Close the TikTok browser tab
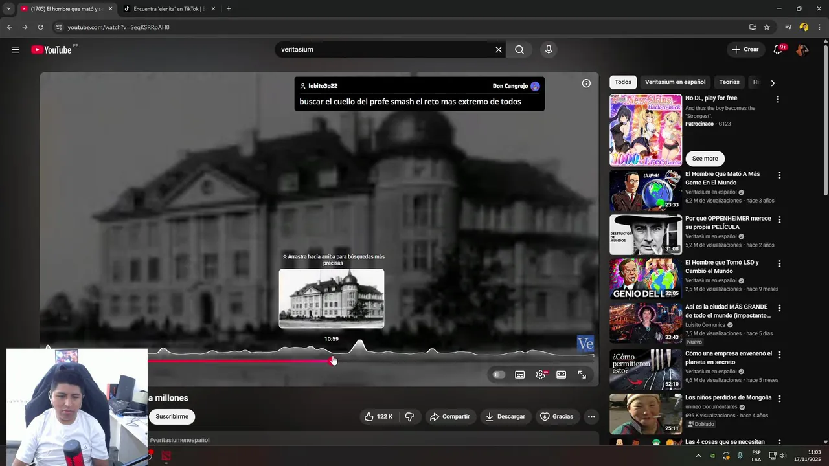Screen dimensions: 829x466 [214, 9]
